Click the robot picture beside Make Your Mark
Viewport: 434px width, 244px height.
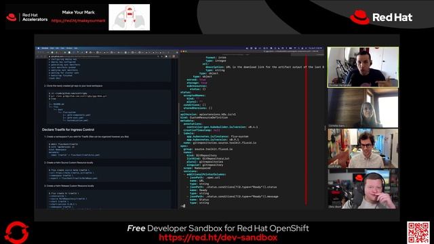point(130,17)
